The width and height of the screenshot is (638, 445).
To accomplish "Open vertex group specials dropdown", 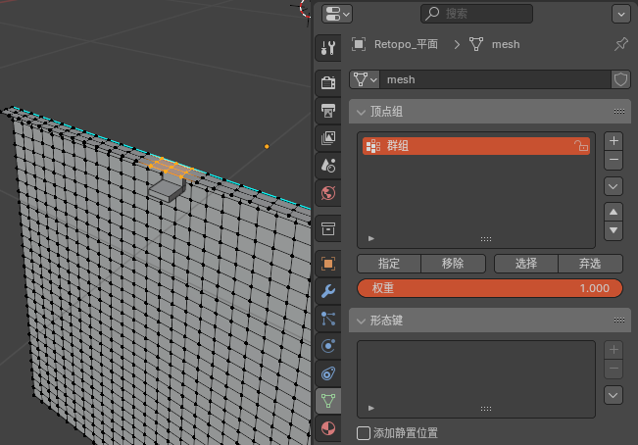I will (x=613, y=185).
